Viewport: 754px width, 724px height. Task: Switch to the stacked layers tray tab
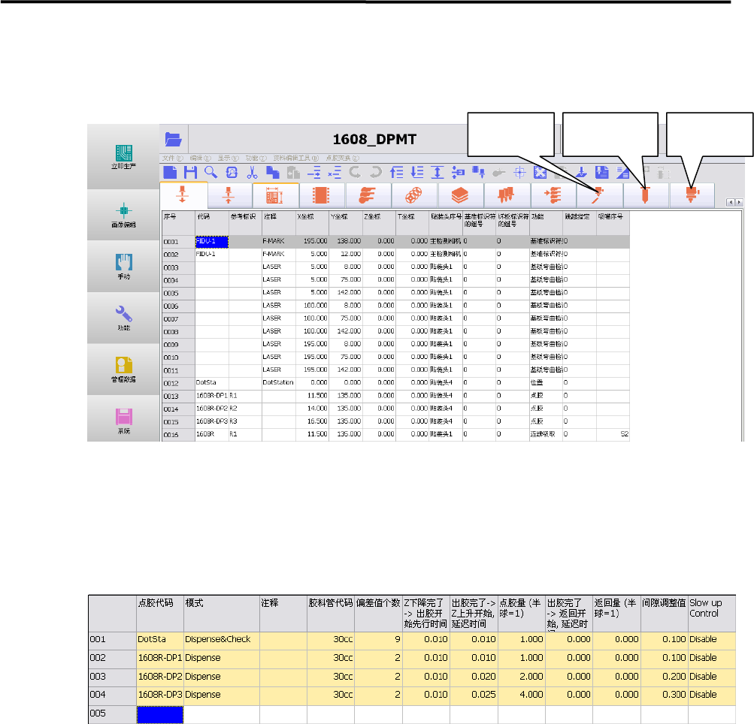point(460,195)
